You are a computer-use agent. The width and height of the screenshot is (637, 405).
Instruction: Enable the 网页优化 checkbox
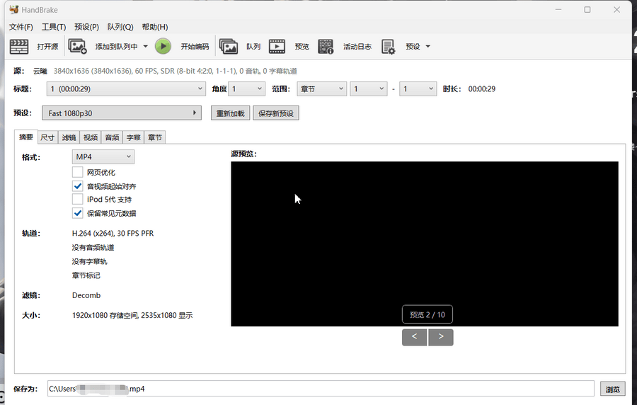tap(78, 172)
